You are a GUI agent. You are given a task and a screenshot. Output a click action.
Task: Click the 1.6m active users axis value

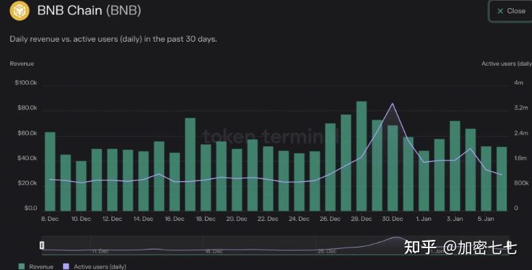point(521,158)
